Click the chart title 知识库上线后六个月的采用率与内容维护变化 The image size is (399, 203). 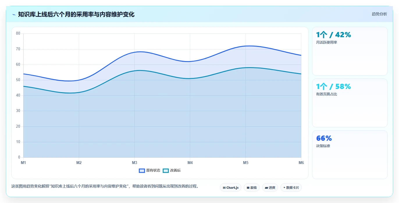tap(76, 15)
